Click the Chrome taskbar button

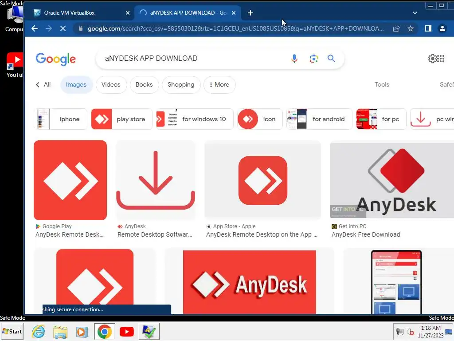pos(104,331)
